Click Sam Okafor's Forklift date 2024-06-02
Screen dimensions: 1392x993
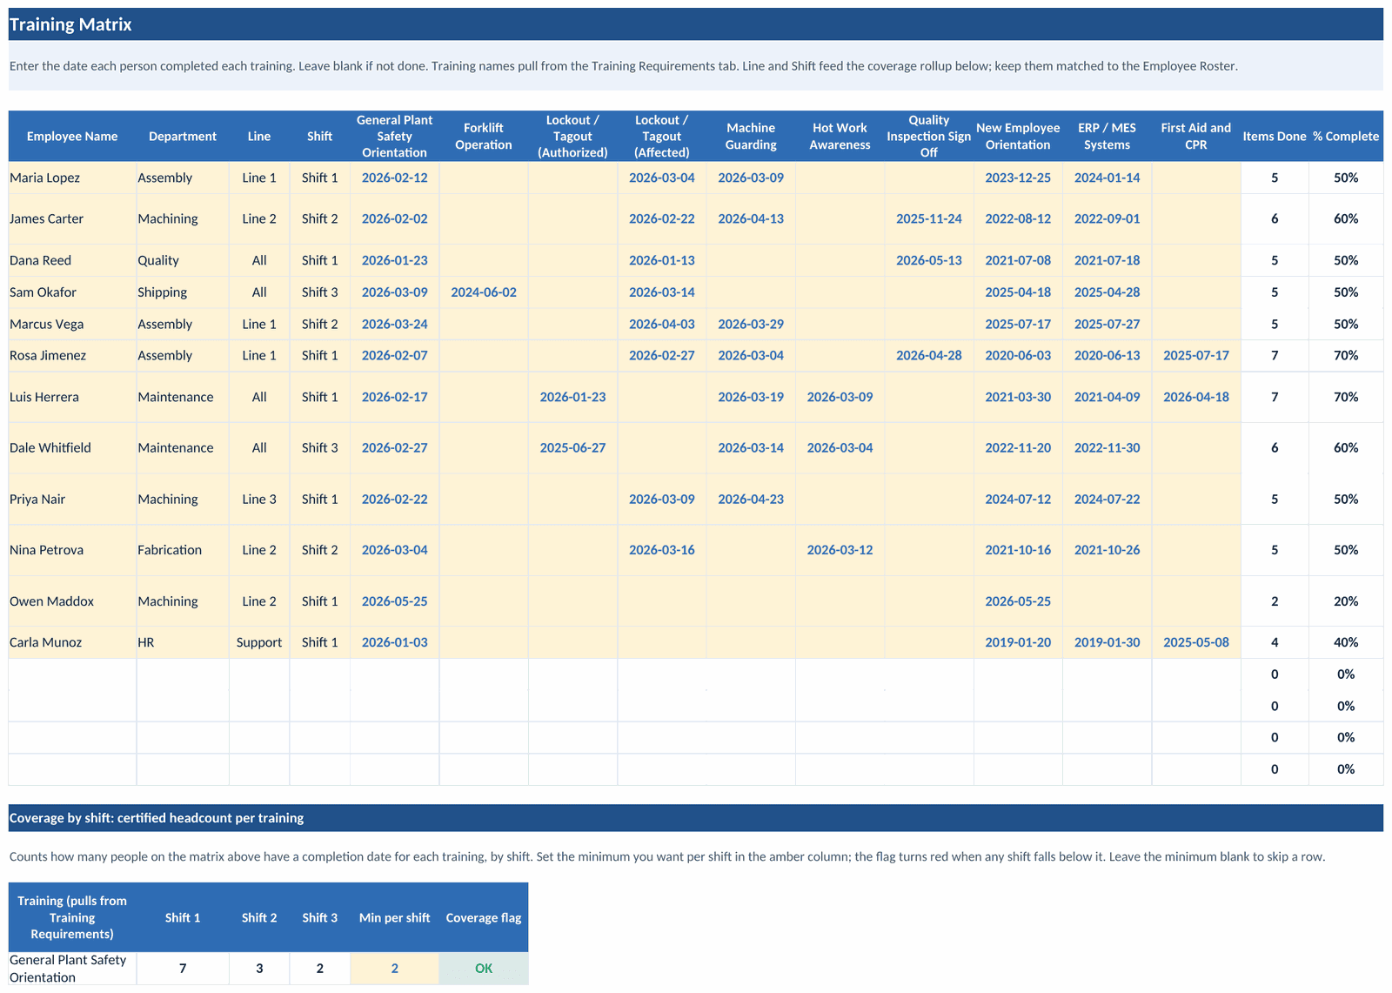pos(484,292)
